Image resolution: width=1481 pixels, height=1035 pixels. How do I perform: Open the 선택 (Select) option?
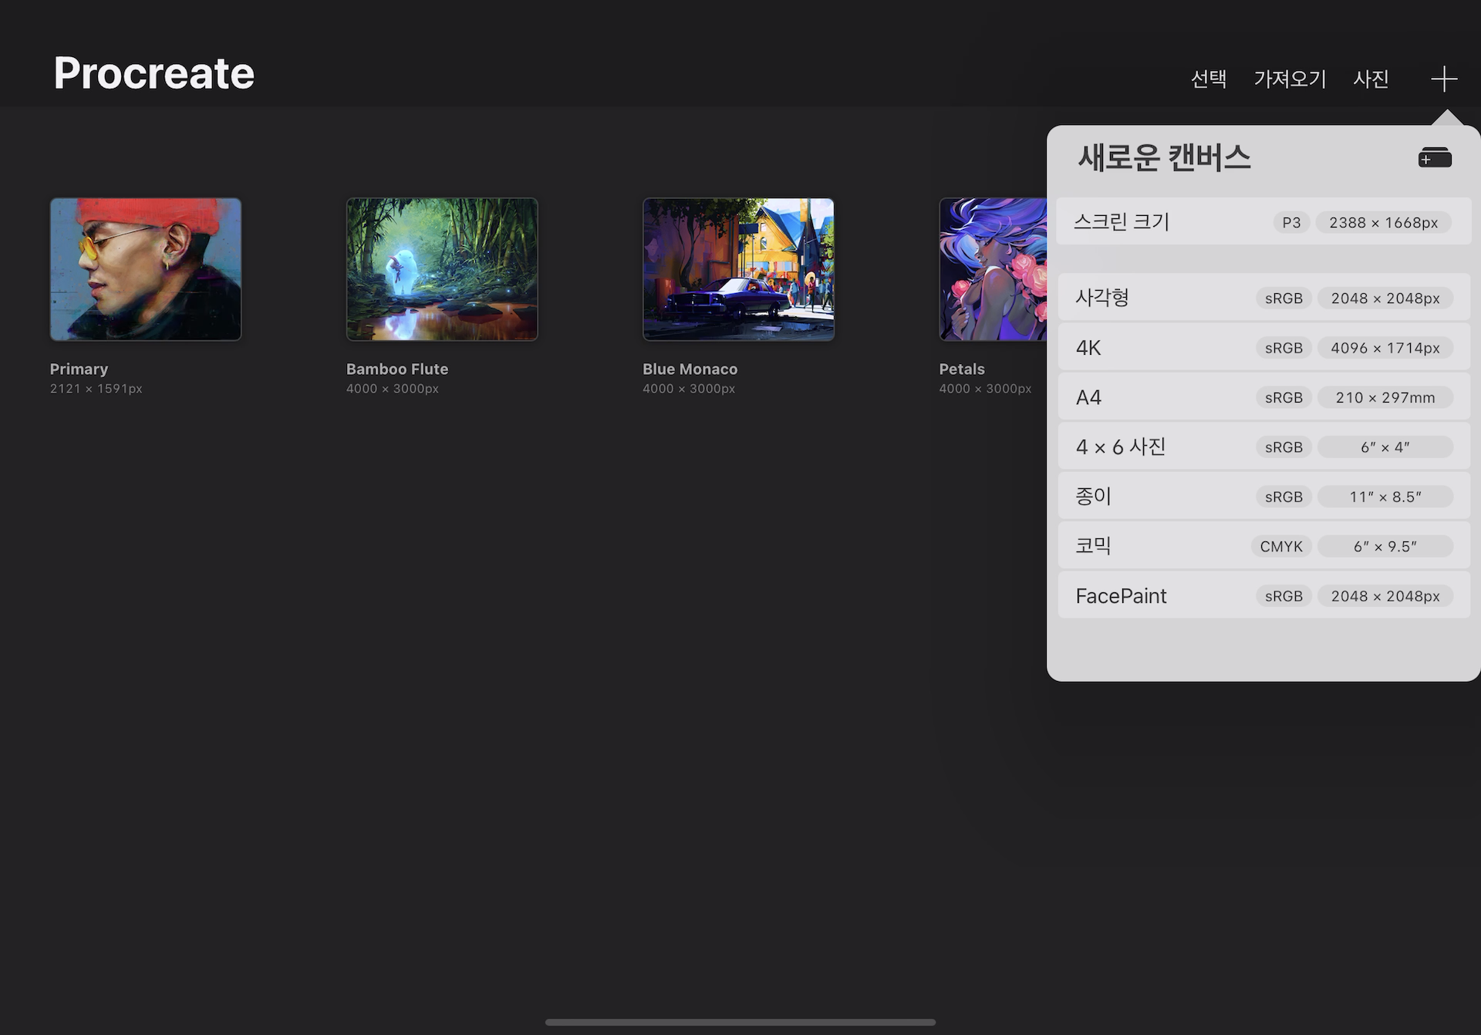(x=1208, y=79)
